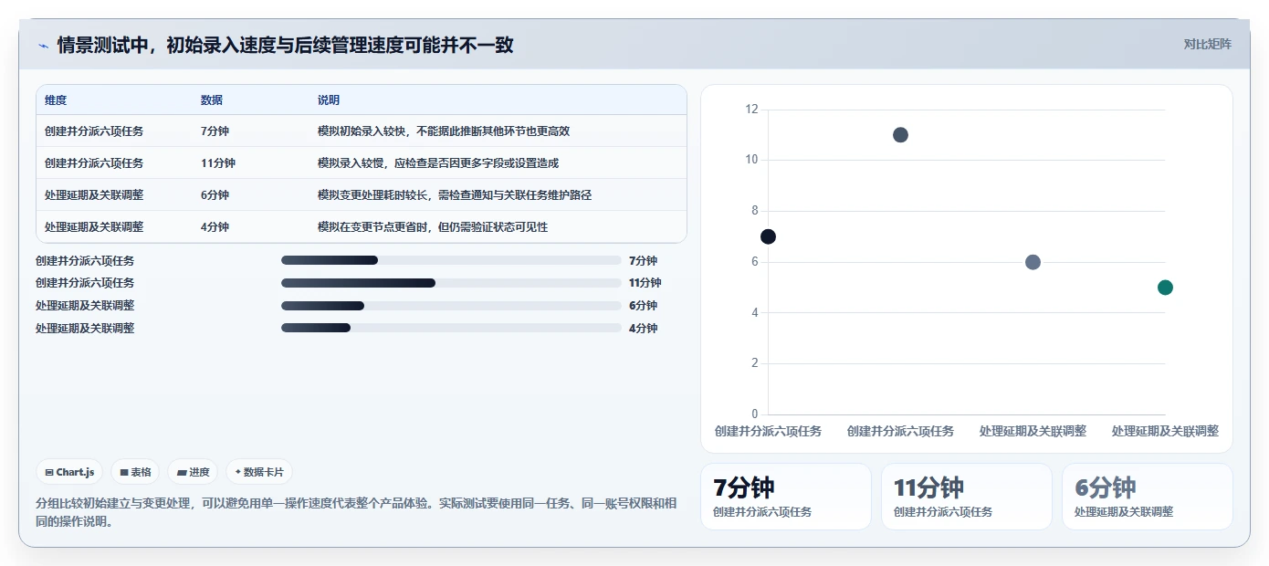The height and width of the screenshot is (566, 1269).
Task: Open the 11分钟 summary card
Action: tap(967, 497)
